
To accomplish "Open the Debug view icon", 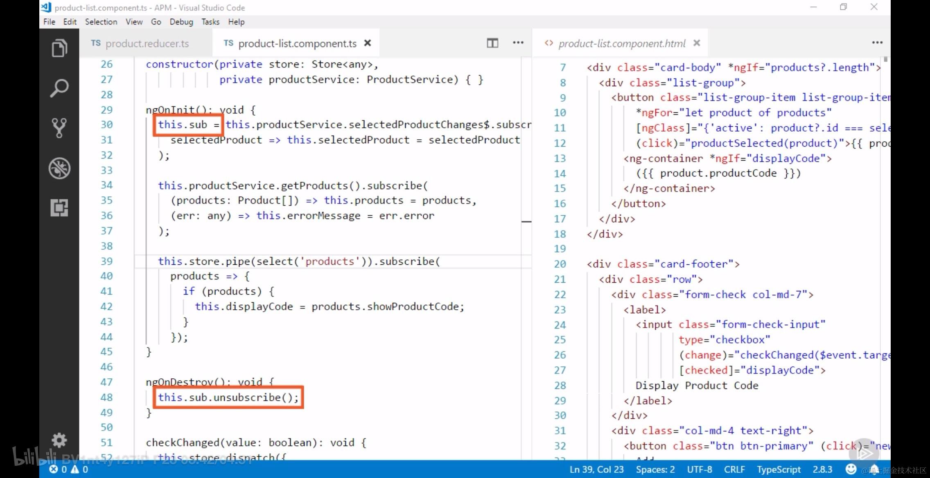I will (59, 168).
